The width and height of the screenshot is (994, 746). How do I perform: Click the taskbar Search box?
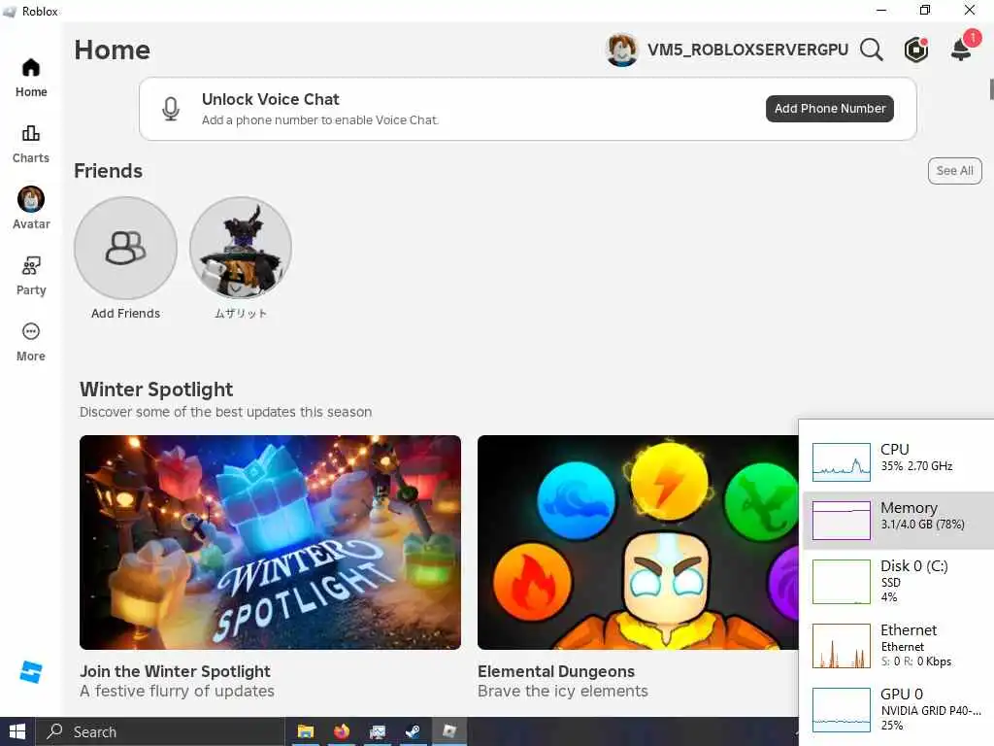point(160,732)
